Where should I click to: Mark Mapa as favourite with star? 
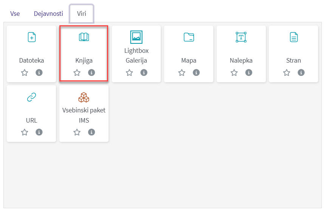pyautogui.click(x=182, y=73)
